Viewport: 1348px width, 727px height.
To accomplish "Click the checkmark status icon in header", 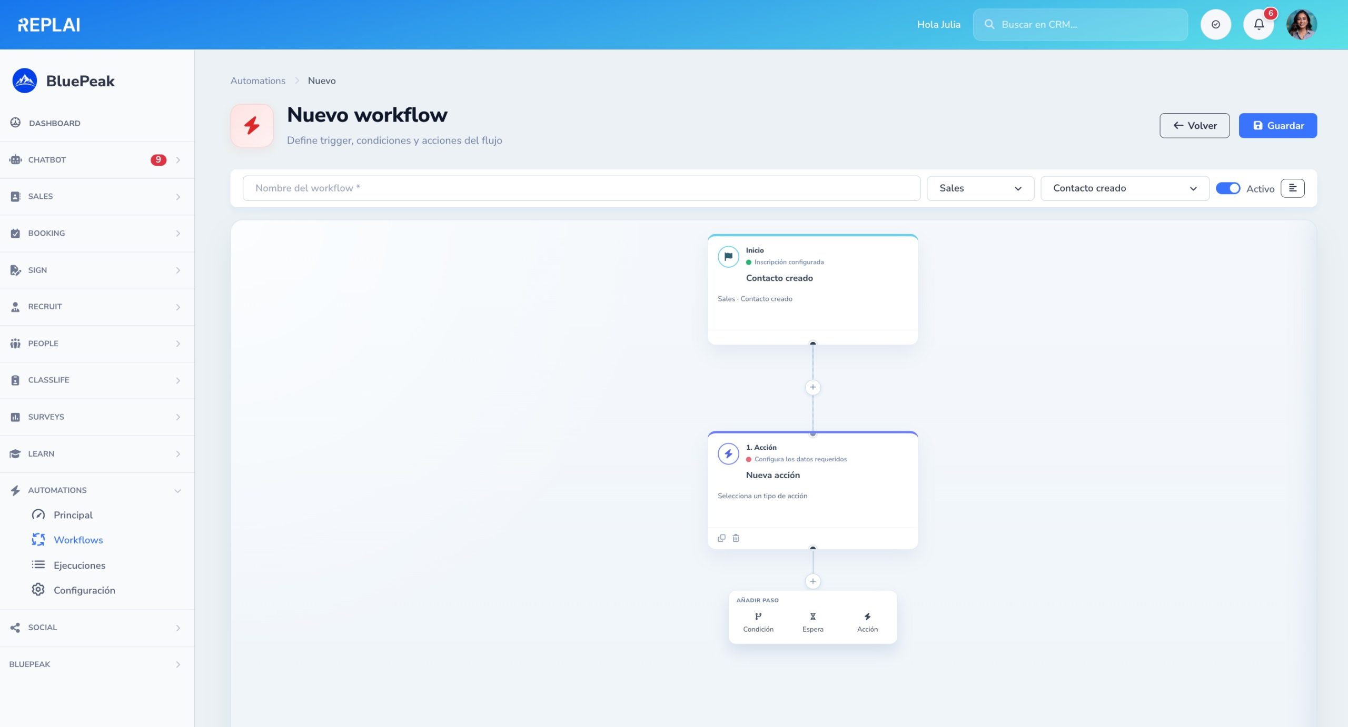I will (x=1215, y=24).
